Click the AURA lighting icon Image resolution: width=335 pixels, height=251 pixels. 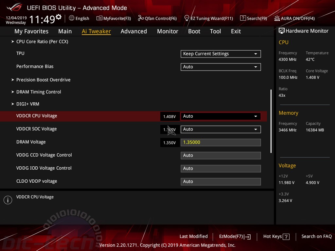277,18
